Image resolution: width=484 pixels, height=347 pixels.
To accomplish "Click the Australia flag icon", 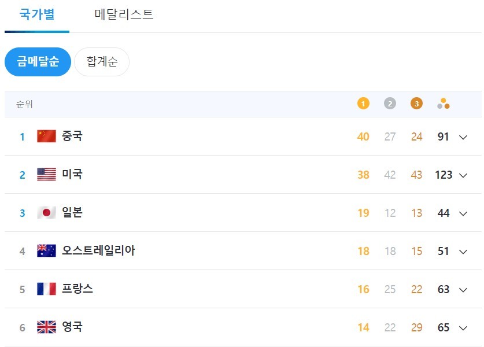I will [x=46, y=251].
